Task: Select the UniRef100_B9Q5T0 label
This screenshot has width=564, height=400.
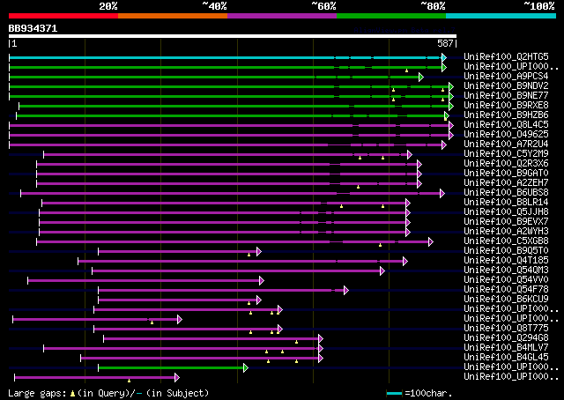Action: (x=506, y=251)
